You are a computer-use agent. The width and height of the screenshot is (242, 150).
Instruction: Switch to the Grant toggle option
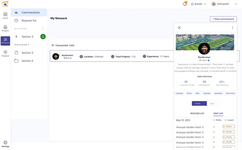tap(199, 103)
